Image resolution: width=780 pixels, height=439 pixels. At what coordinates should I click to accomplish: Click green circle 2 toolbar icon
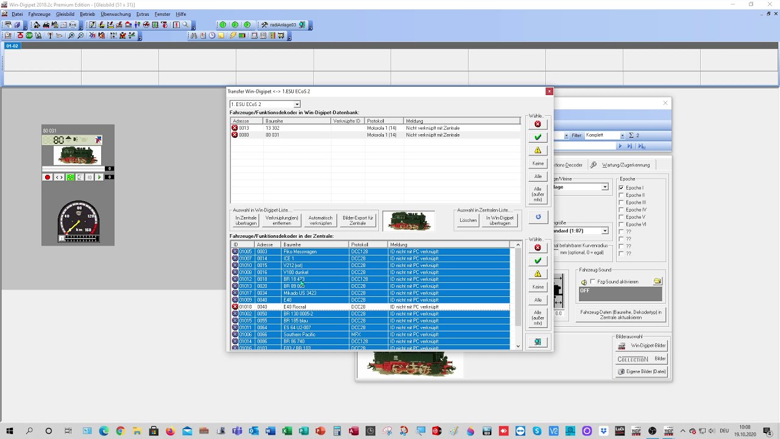coord(235,25)
